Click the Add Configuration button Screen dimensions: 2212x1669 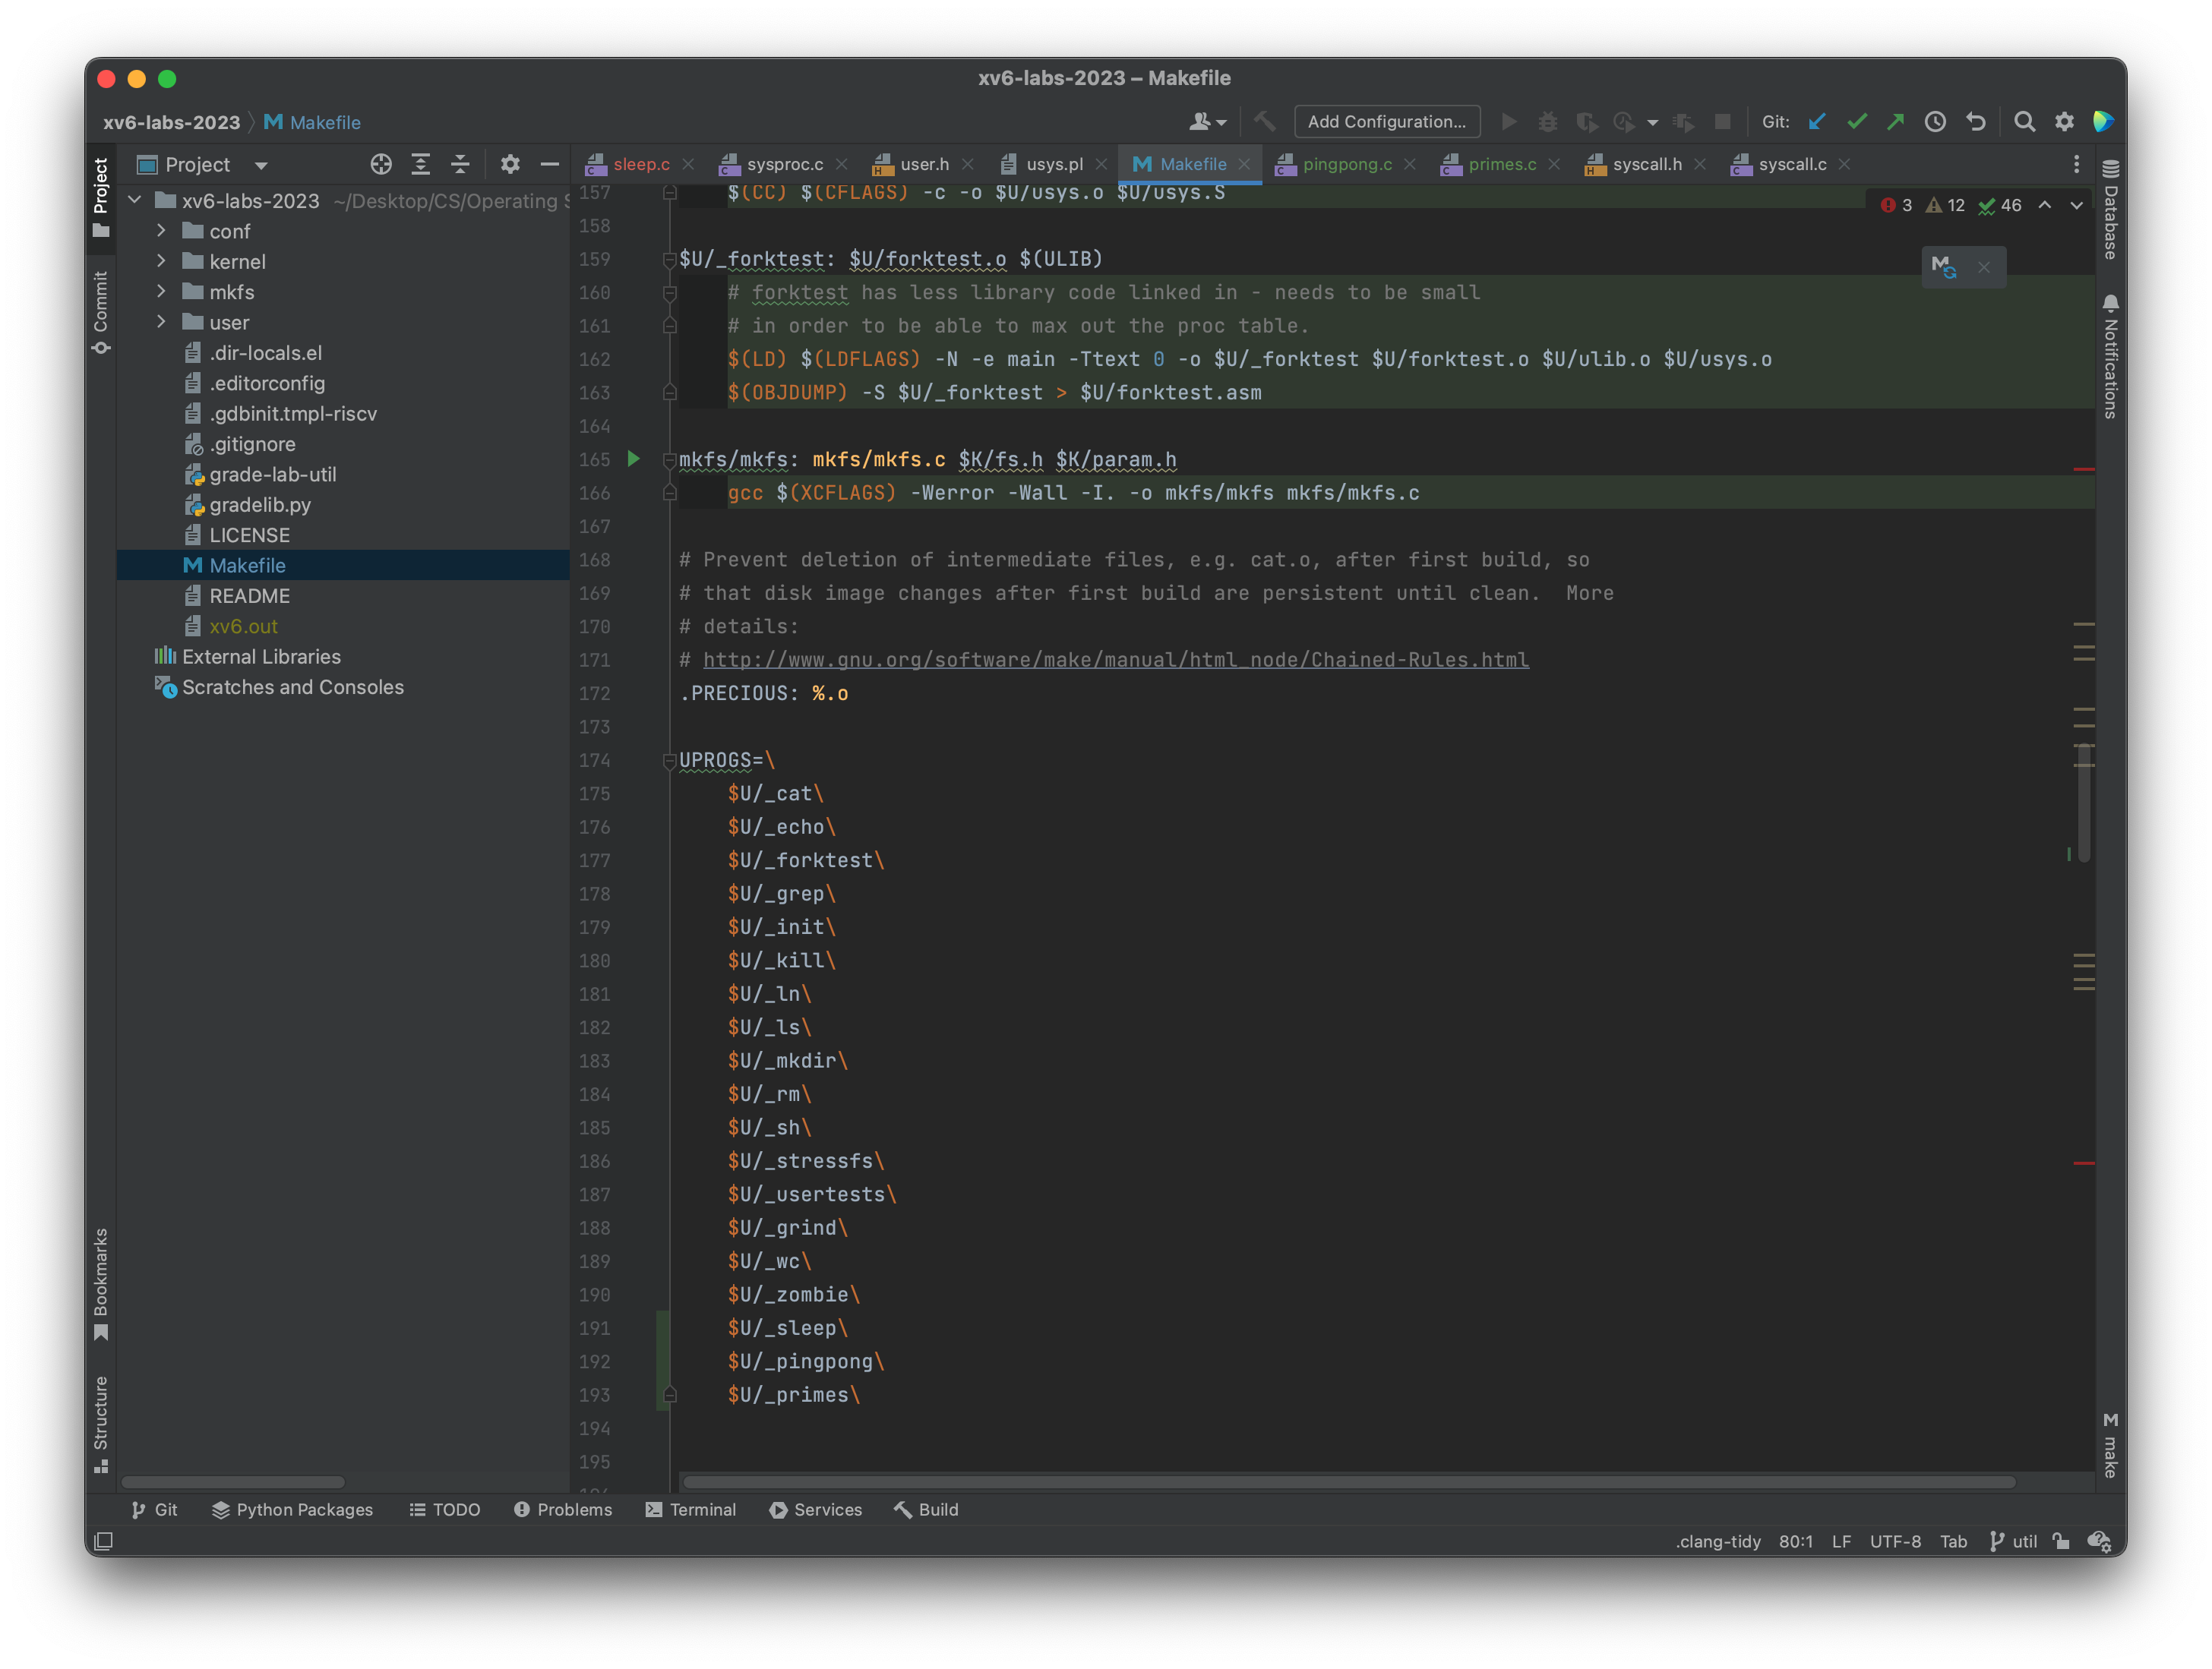click(1386, 121)
